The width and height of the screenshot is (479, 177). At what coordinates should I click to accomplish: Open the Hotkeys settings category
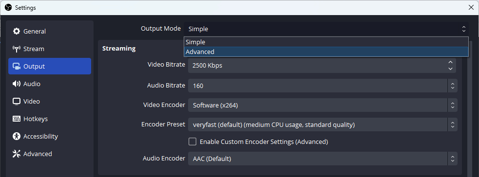tap(50, 119)
